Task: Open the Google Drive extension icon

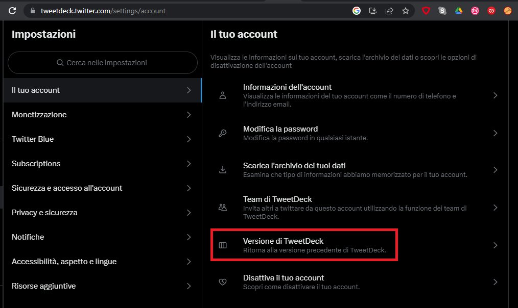Action: [458, 10]
